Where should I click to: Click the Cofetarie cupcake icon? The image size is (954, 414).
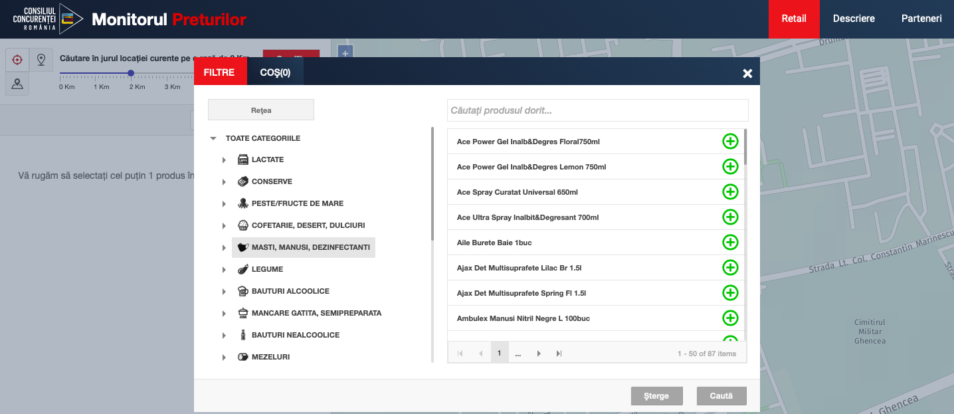pyautogui.click(x=242, y=225)
